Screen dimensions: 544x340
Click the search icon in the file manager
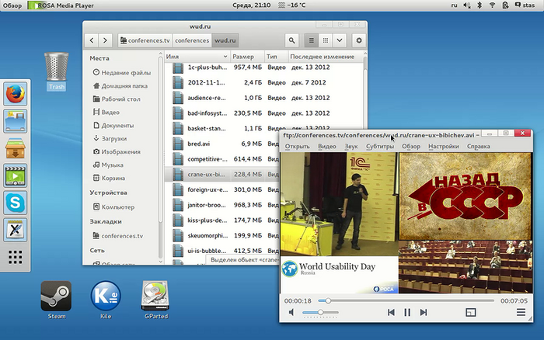tap(291, 40)
